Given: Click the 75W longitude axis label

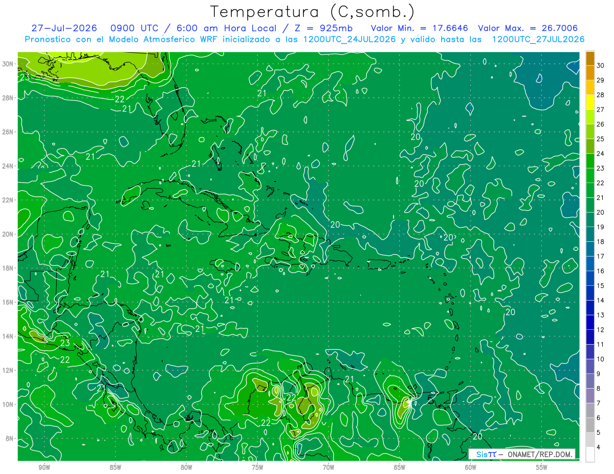Looking at the screenshot, I should click(x=257, y=467).
